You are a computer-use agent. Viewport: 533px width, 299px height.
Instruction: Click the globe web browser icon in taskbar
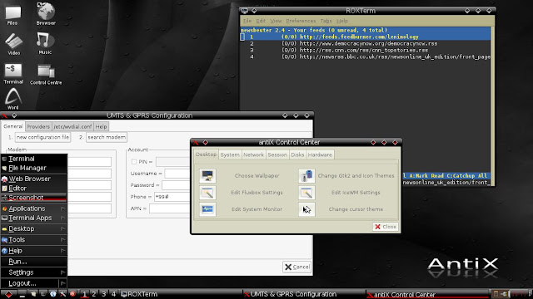pos(53,294)
